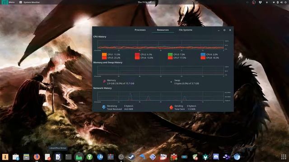Image resolution: width=289 pixels, height=162 pixels.
Task: Open the green gear dock icon
Action: click(x=205, y=157)
